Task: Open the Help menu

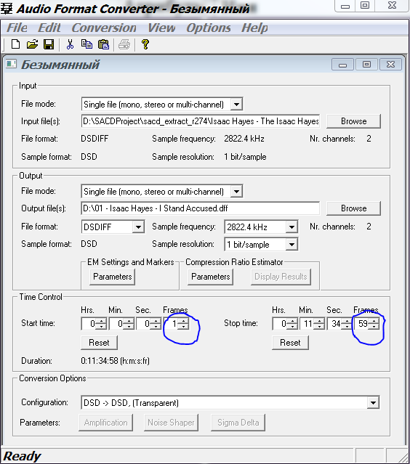Action: tap(254, 28)
